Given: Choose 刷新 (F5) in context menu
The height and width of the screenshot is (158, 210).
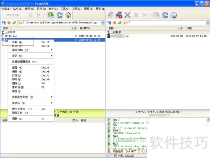Looking at the screenshot, I should [x=31, y=119].
